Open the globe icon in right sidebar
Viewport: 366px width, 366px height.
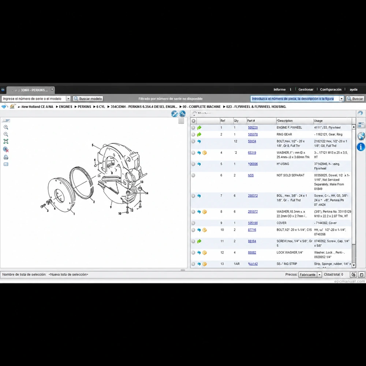[361, 136]
